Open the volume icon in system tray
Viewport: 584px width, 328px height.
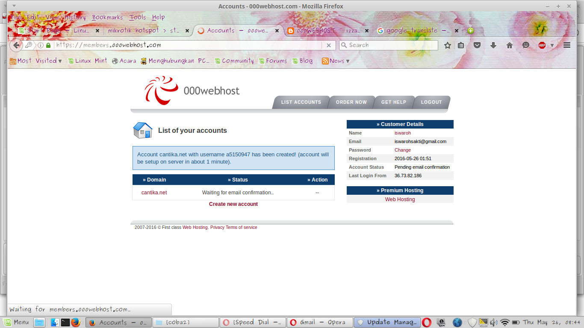pyautogui.click(x=494, y=322)
